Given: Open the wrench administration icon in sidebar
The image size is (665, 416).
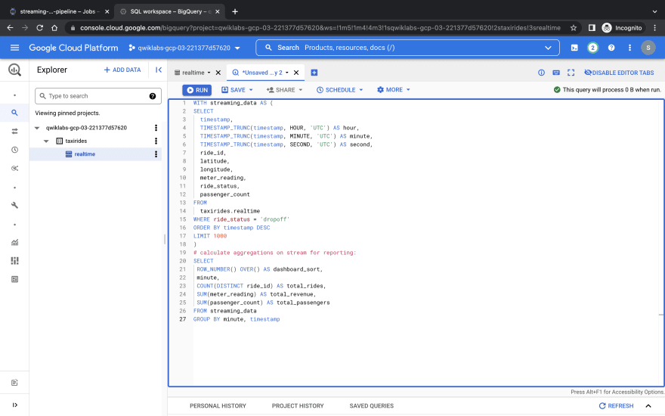Looking at the screenshot, I should [x=15, y=206].
